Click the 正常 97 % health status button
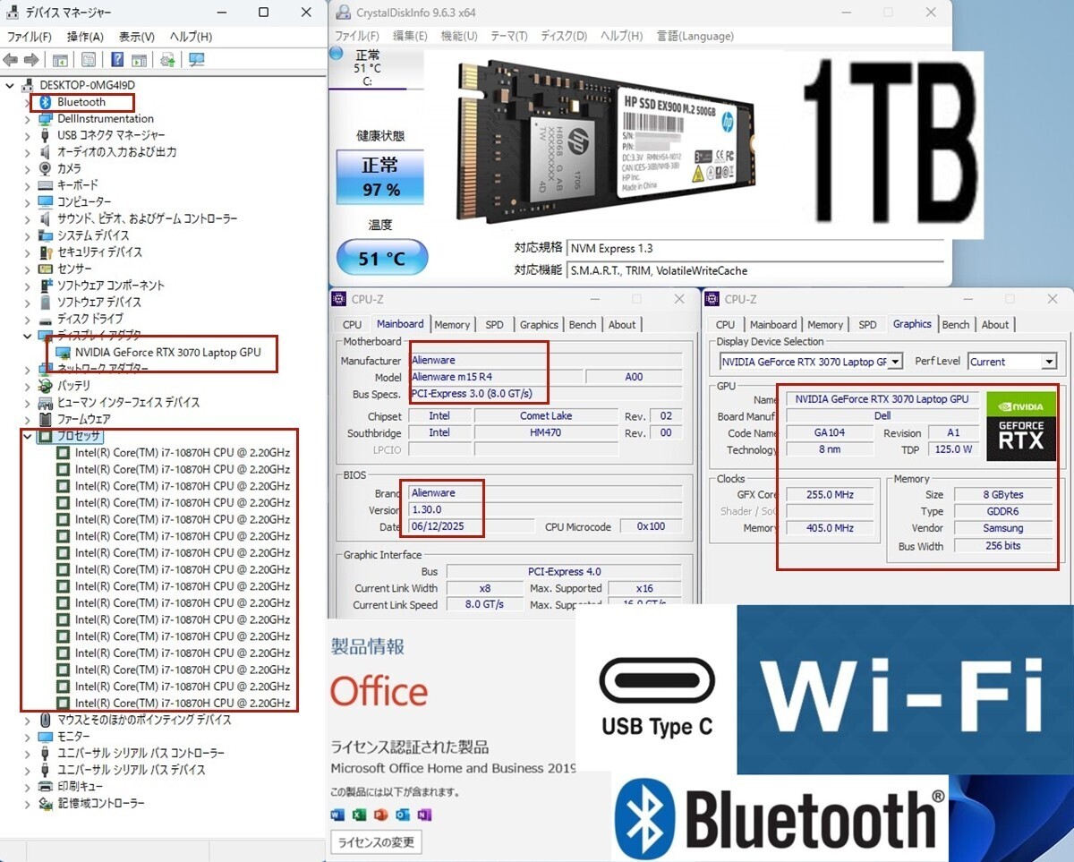1074x862 pixels. pyautogui.click(x=380, y=176)
